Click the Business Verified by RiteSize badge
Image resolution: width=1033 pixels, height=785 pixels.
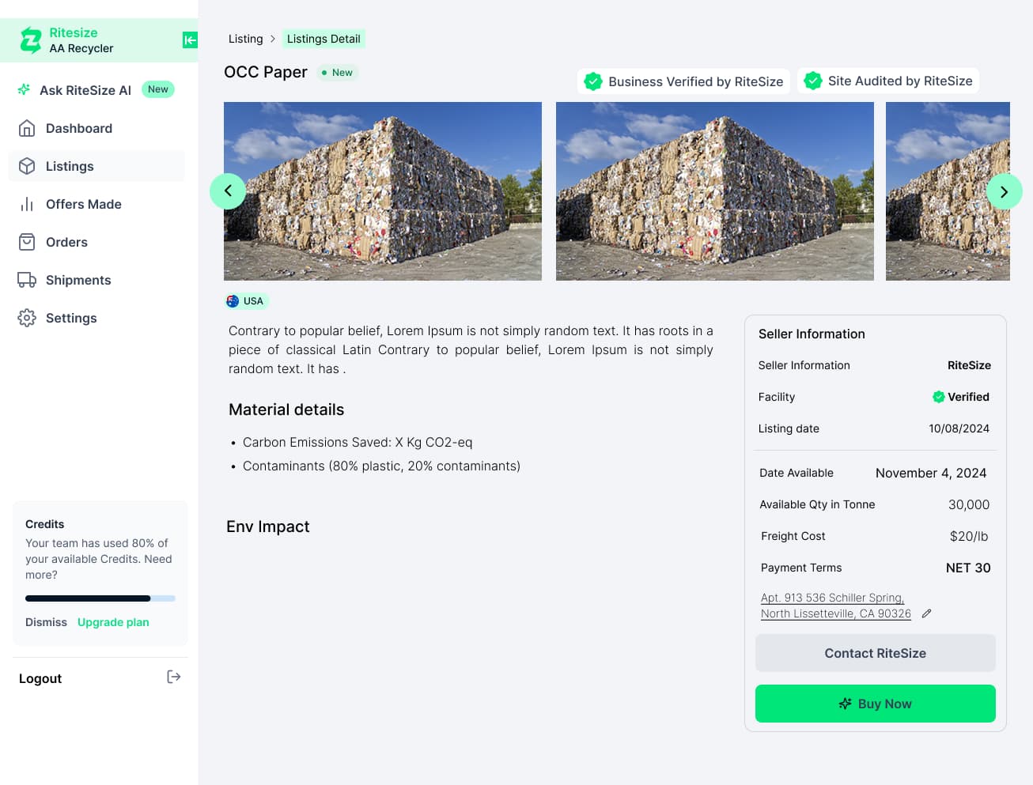[x=683, y=81]
